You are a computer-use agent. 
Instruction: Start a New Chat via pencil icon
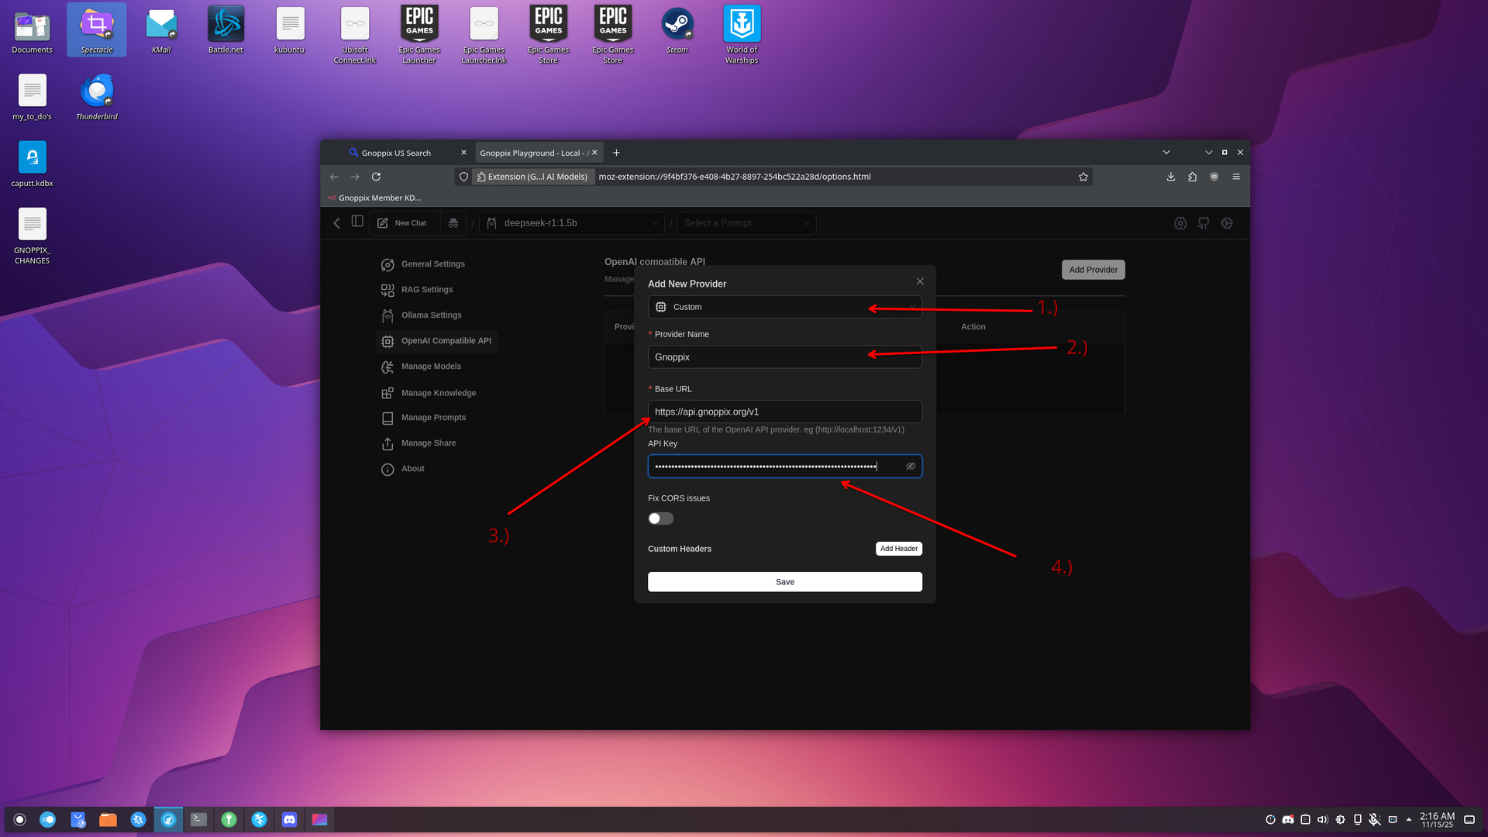point(402,223)
